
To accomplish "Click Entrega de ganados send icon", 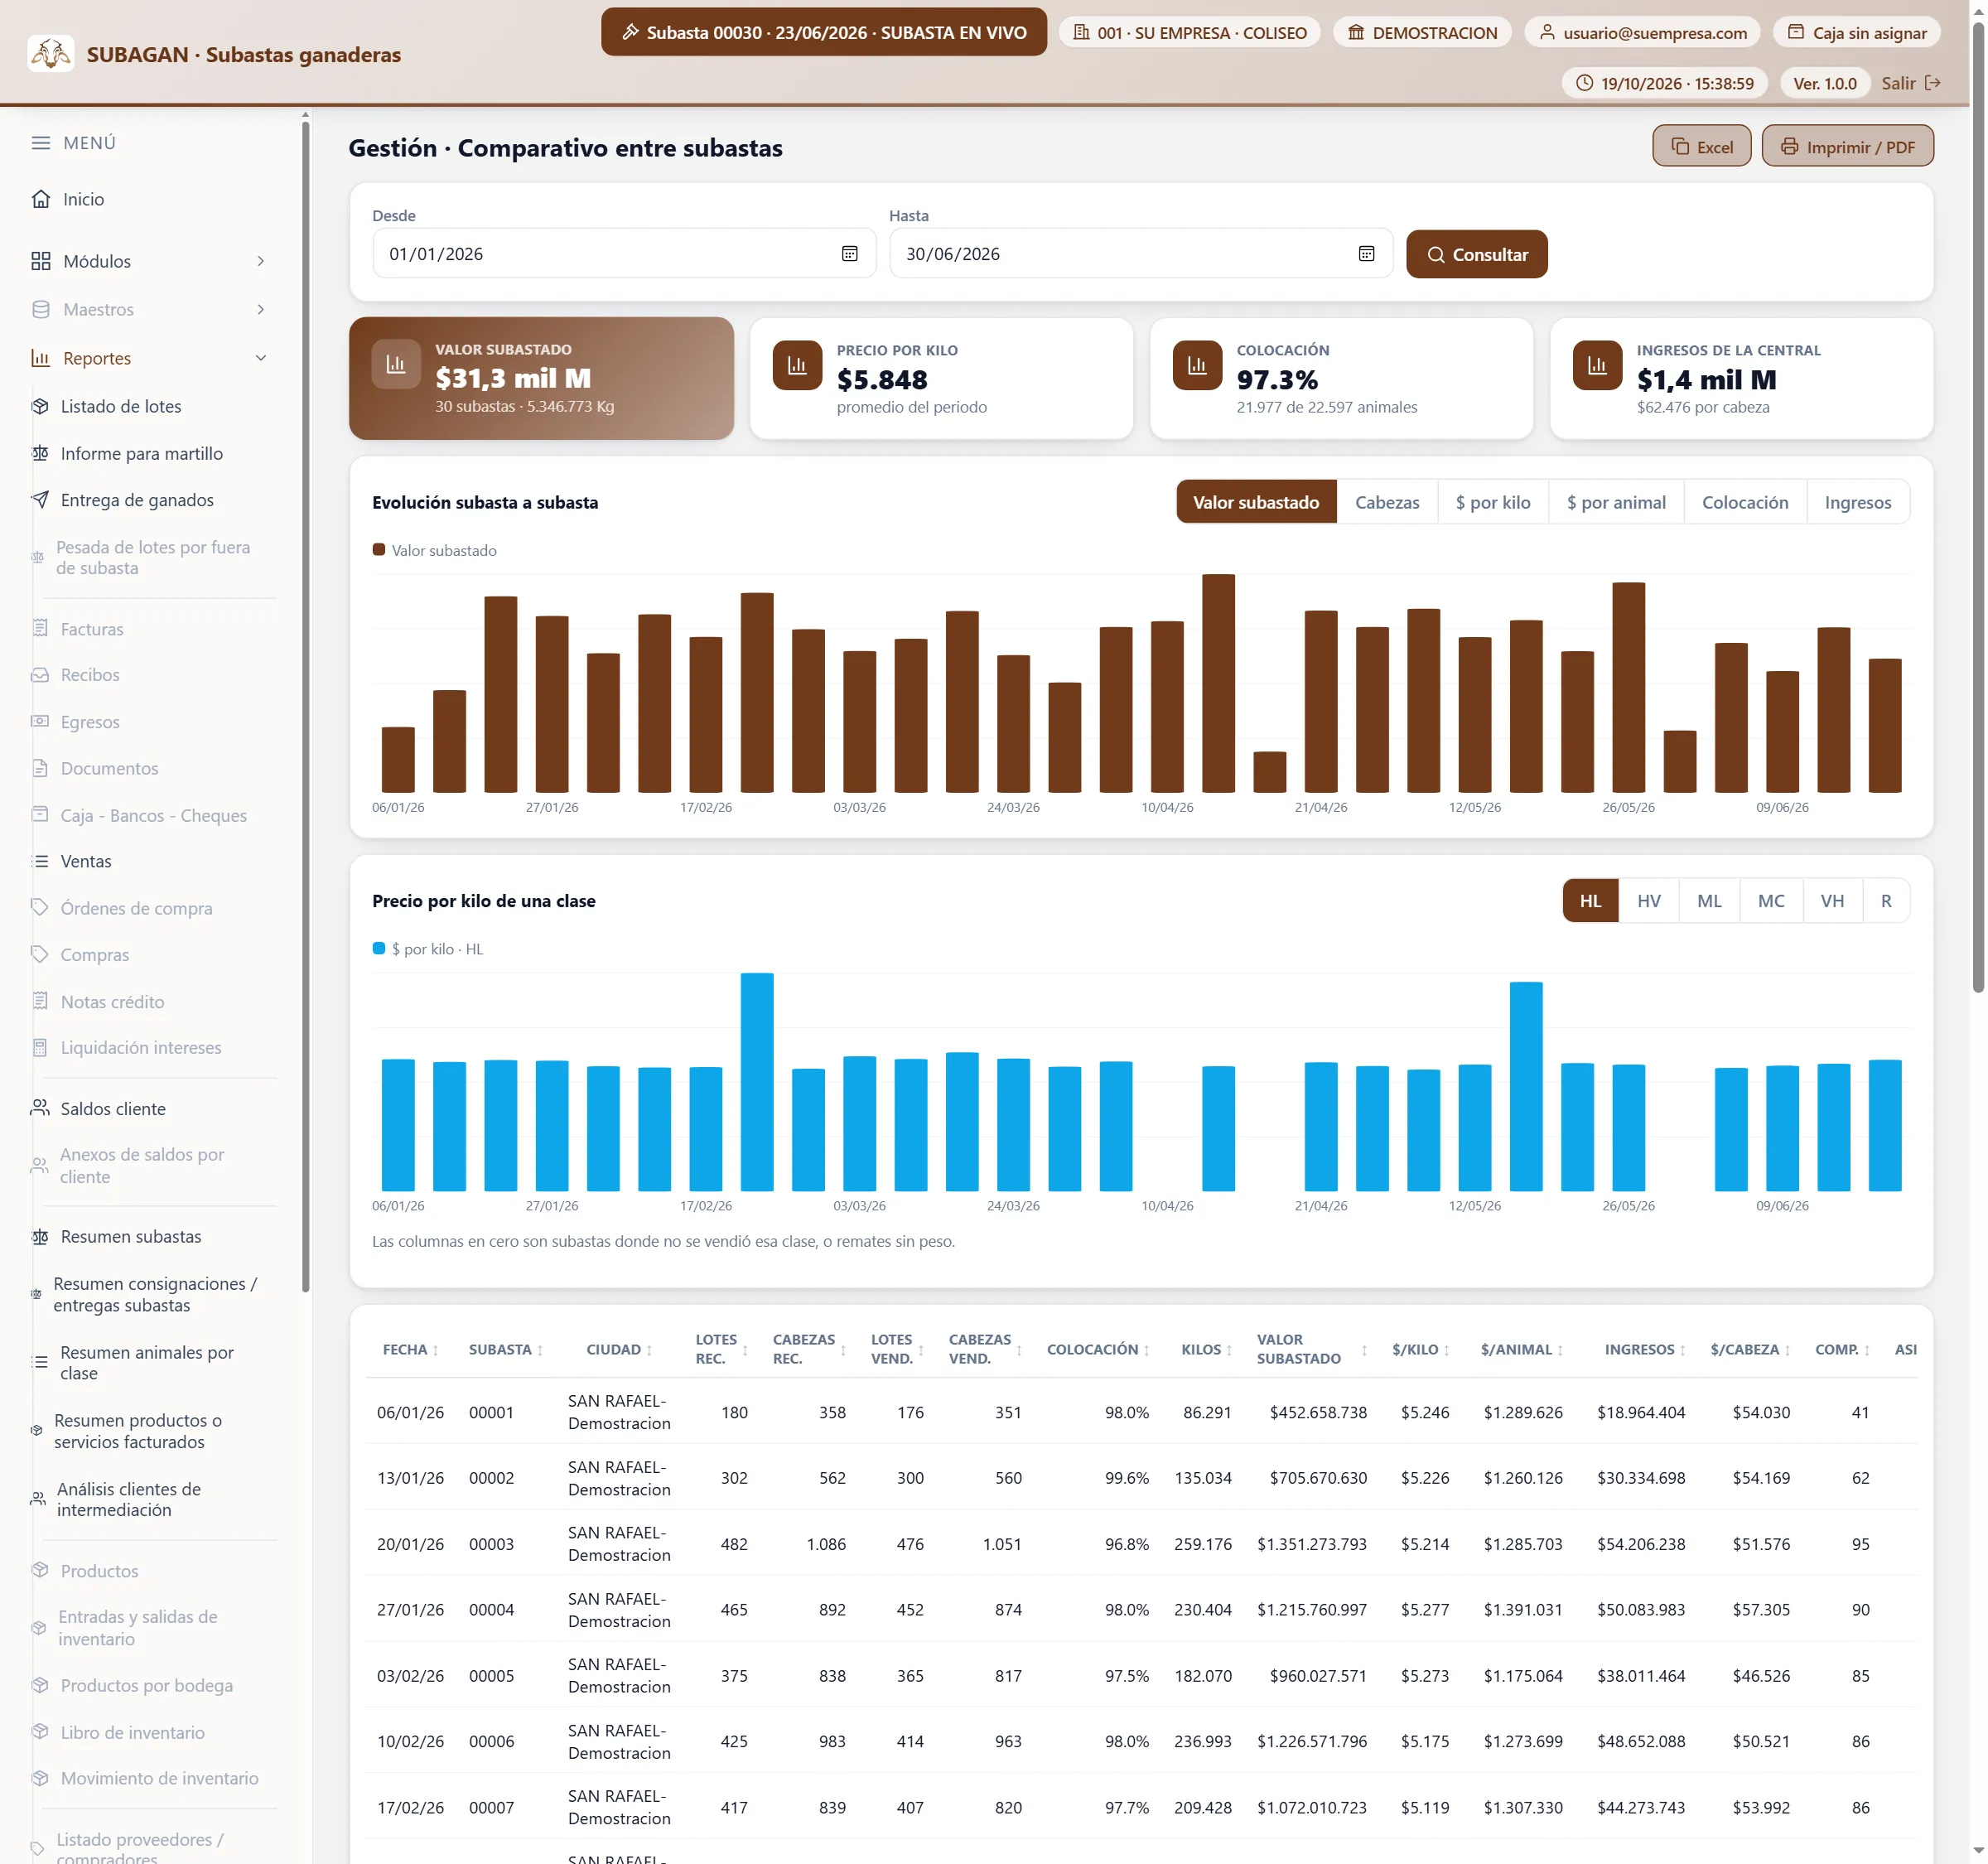I will point(40,500).
